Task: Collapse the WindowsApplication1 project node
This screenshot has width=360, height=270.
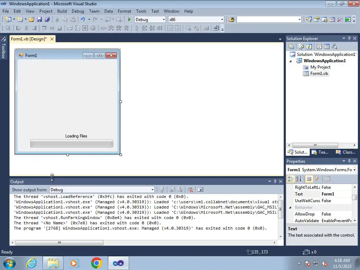Action: click(x=290, y=61)
